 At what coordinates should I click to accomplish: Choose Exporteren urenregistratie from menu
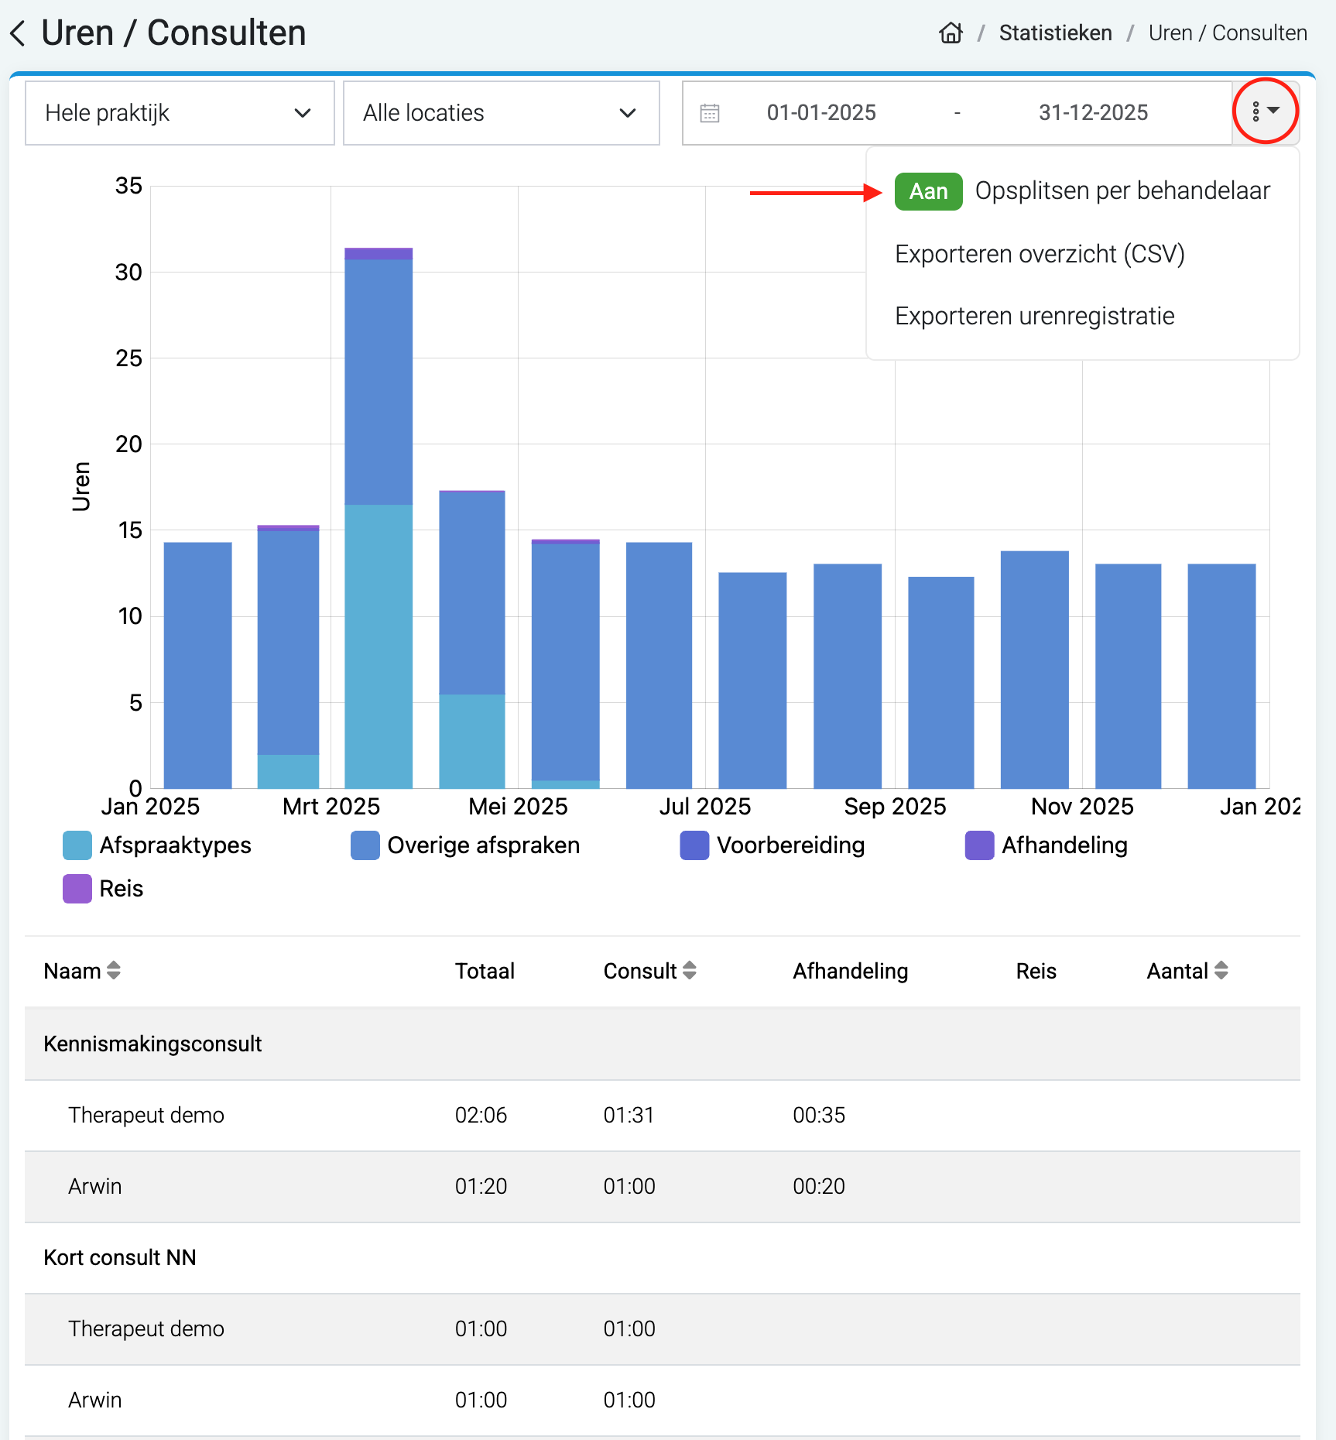point(1035,316)
